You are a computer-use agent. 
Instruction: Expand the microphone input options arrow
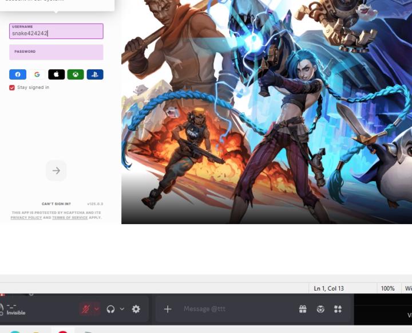coord(97,309)
